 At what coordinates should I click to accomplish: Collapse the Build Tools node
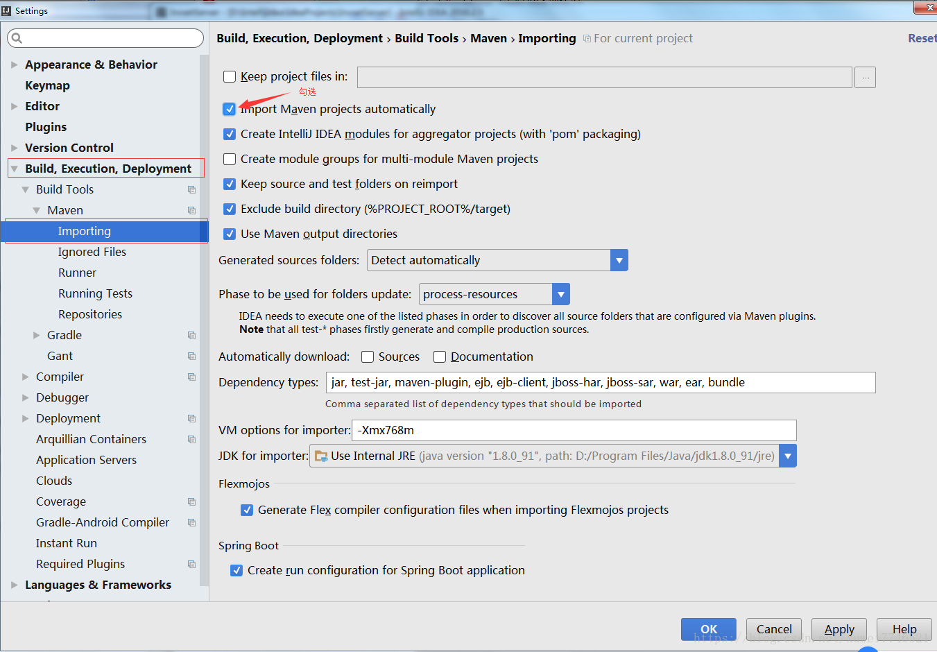26,189
